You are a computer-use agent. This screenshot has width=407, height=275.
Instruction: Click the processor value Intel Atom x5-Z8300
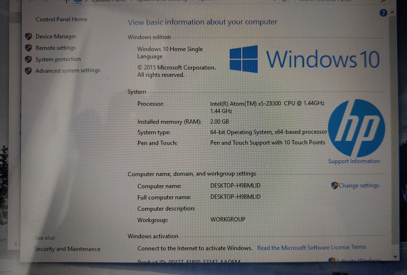click(x=267, y=107)
